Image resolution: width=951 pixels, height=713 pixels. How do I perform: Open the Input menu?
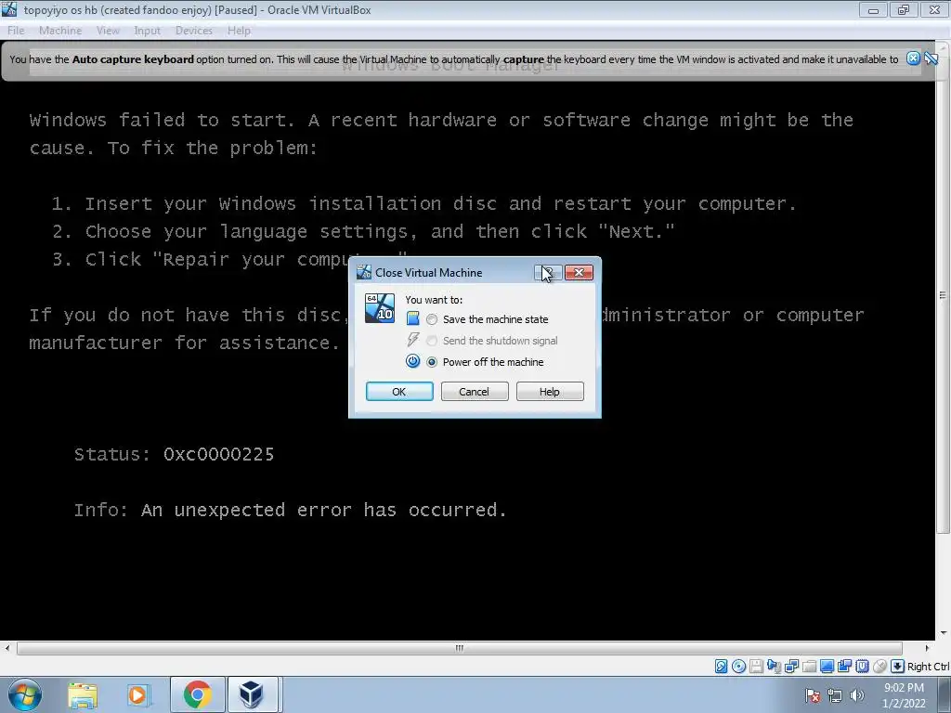pos(148,31)
